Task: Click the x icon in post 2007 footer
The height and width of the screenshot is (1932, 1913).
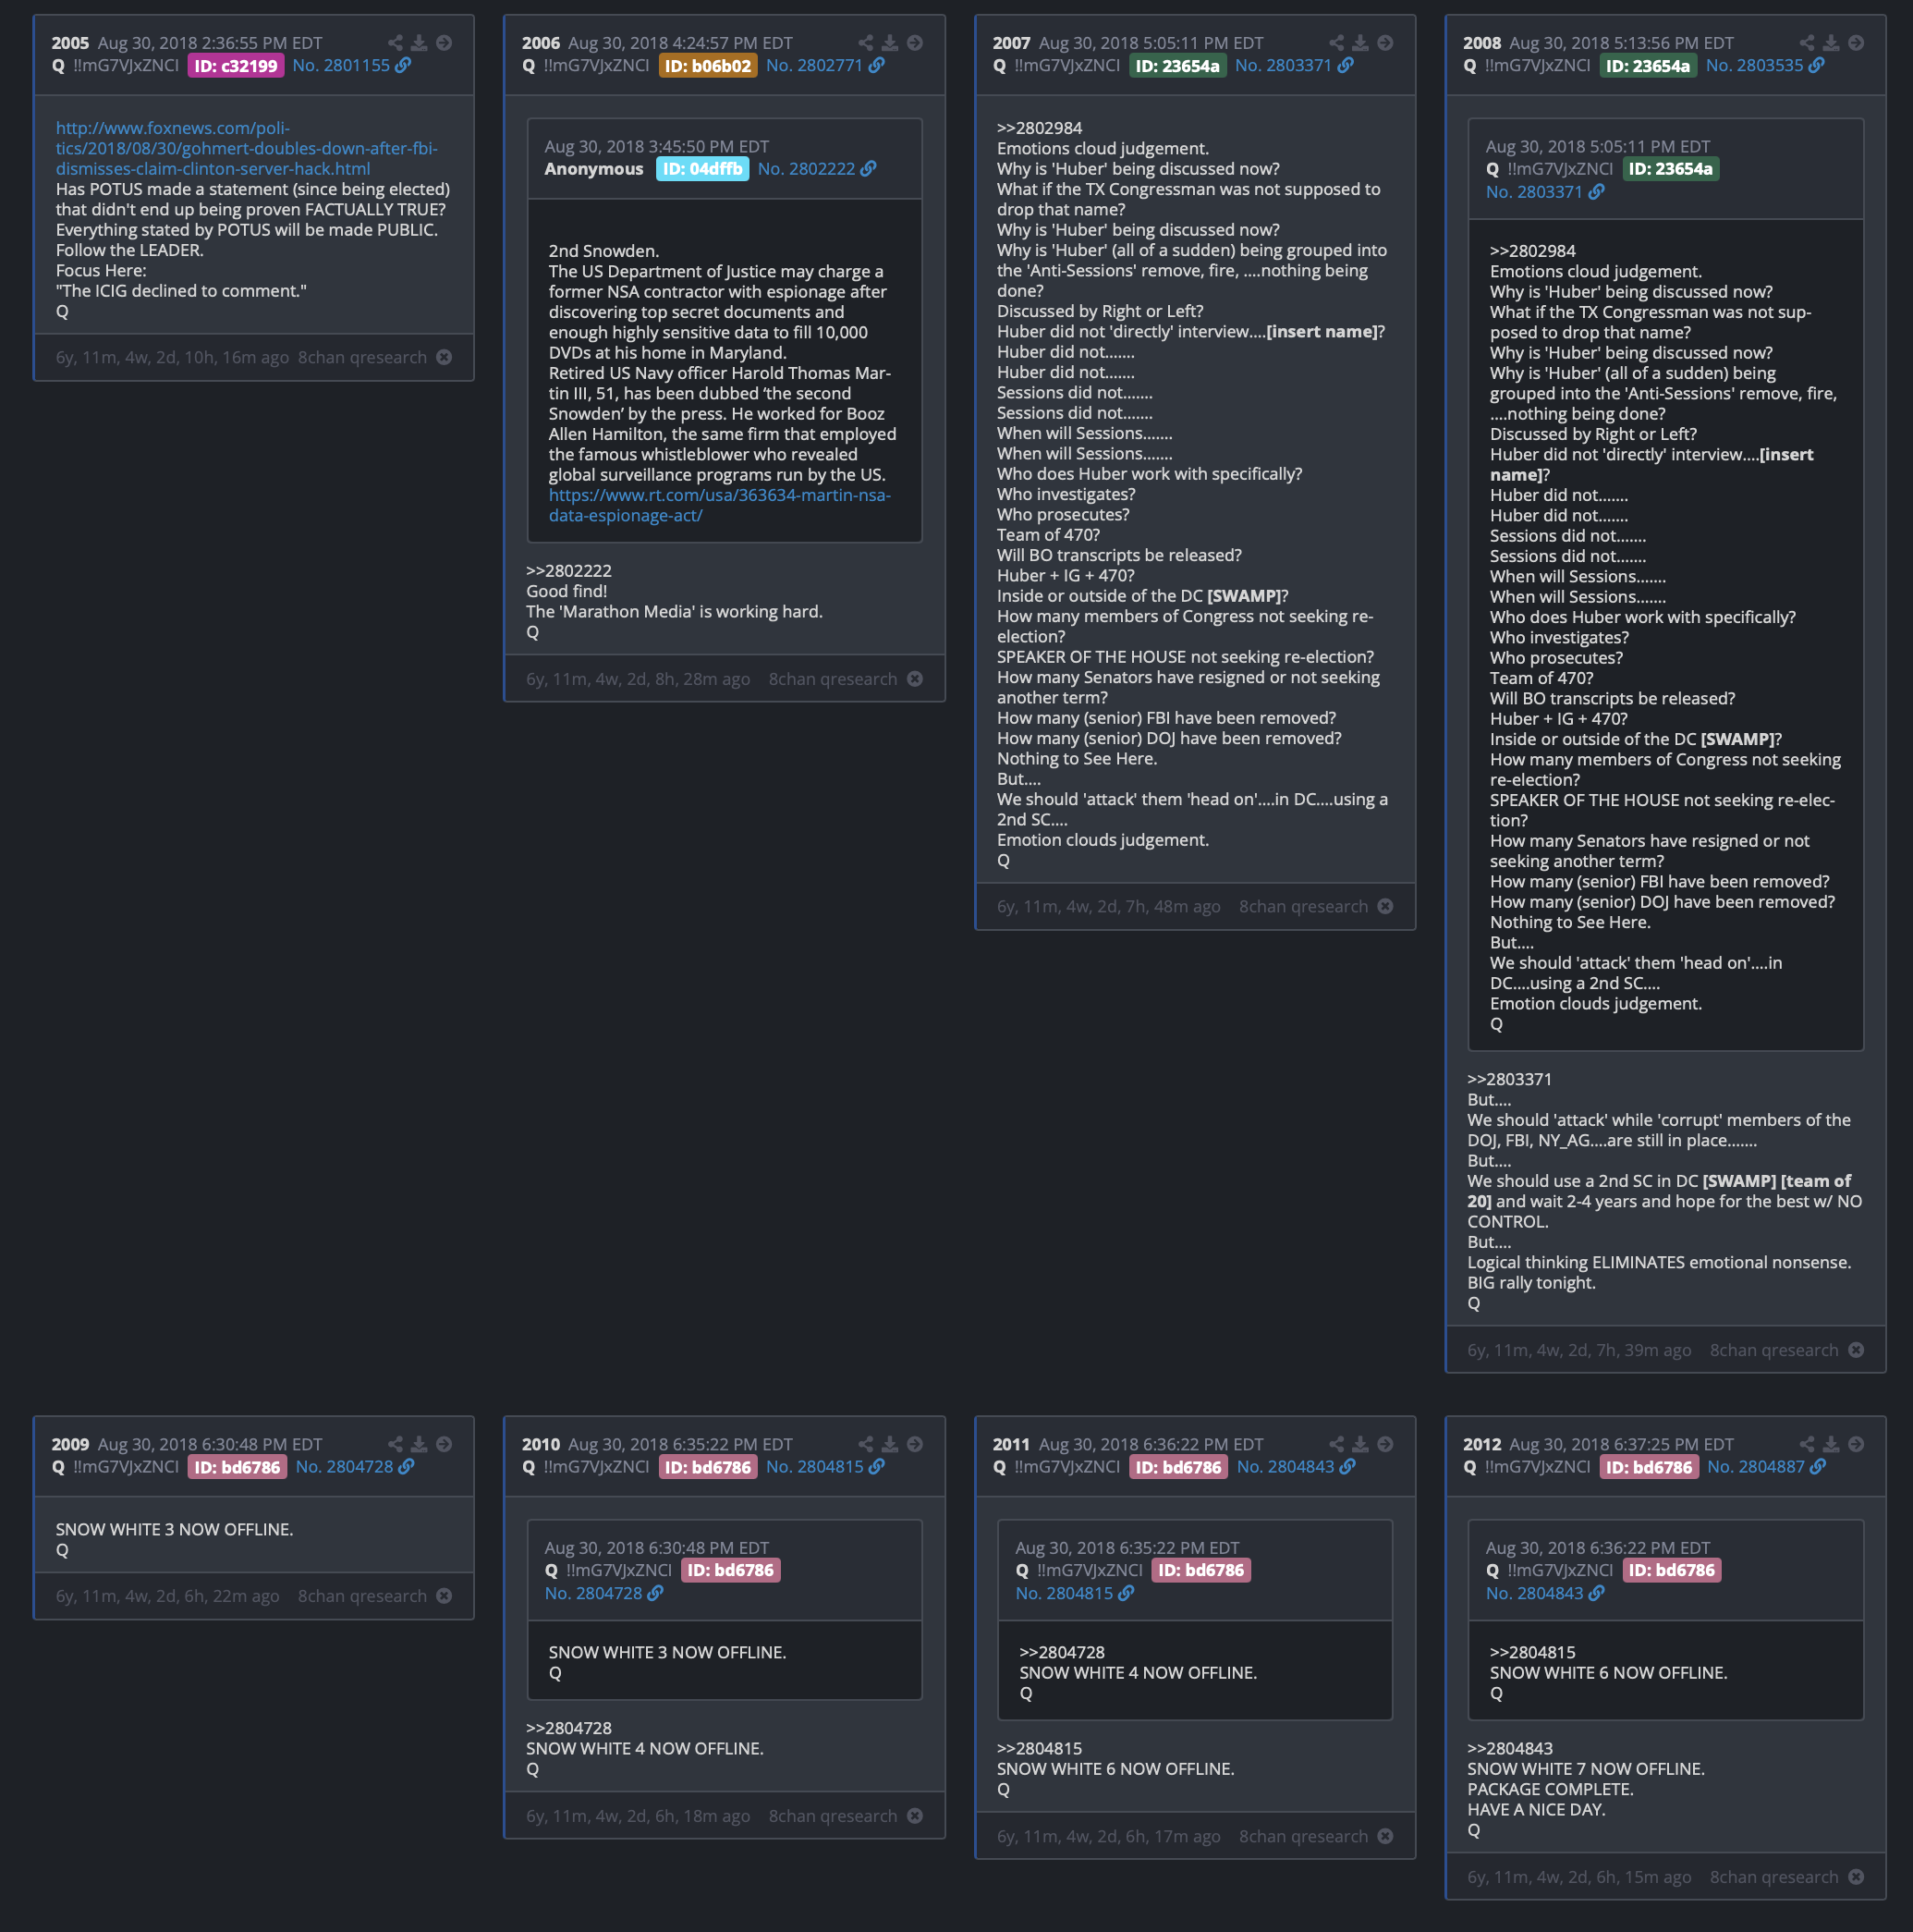Action: [1385, 906]
